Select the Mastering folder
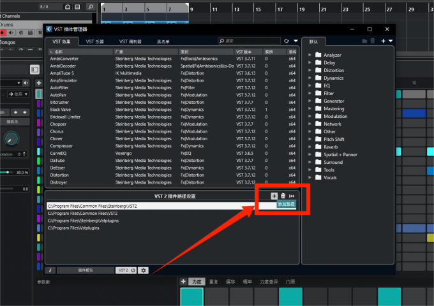Viewport: 434px width, 306px height. point(330,108)
